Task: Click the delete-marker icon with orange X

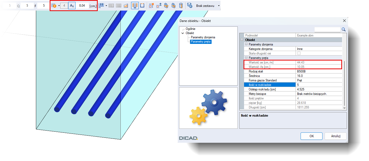Action: tap(151, 6)
